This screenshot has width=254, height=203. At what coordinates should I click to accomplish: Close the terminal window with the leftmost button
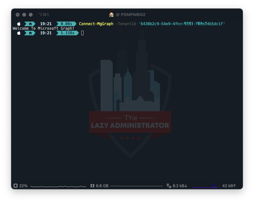pyautogui.click(x=18, y=15)
